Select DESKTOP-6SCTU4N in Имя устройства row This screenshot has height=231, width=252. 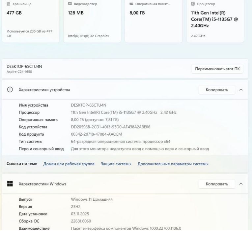tap(89, 105)
